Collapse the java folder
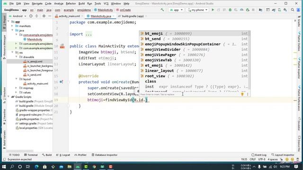This screenshot has width=303, height=170. tap(12, 30)
